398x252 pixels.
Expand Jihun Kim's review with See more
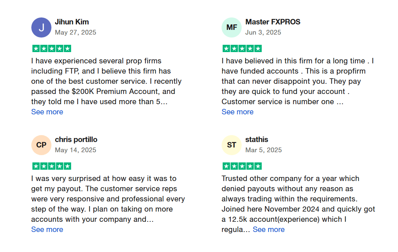coord(47,112)
